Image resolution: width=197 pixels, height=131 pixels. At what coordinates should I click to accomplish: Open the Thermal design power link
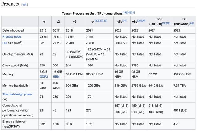17,94
